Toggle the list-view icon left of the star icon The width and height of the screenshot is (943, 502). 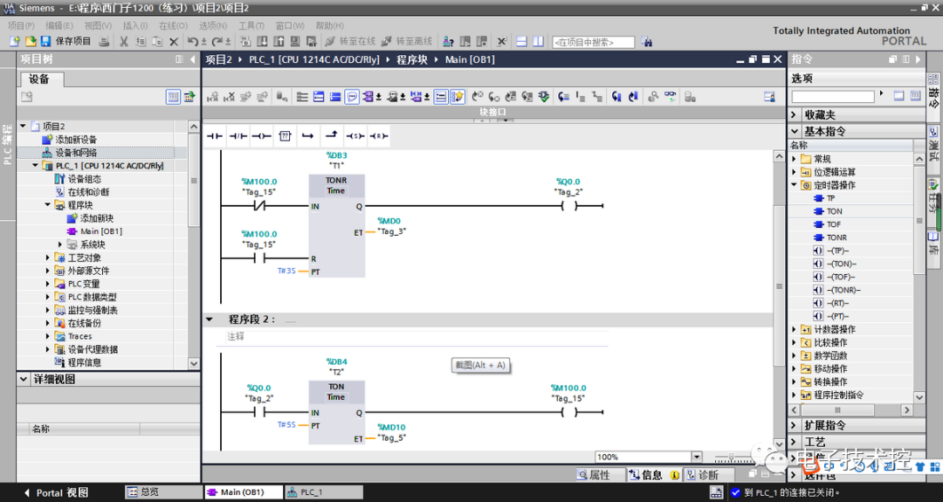(441, 96)
